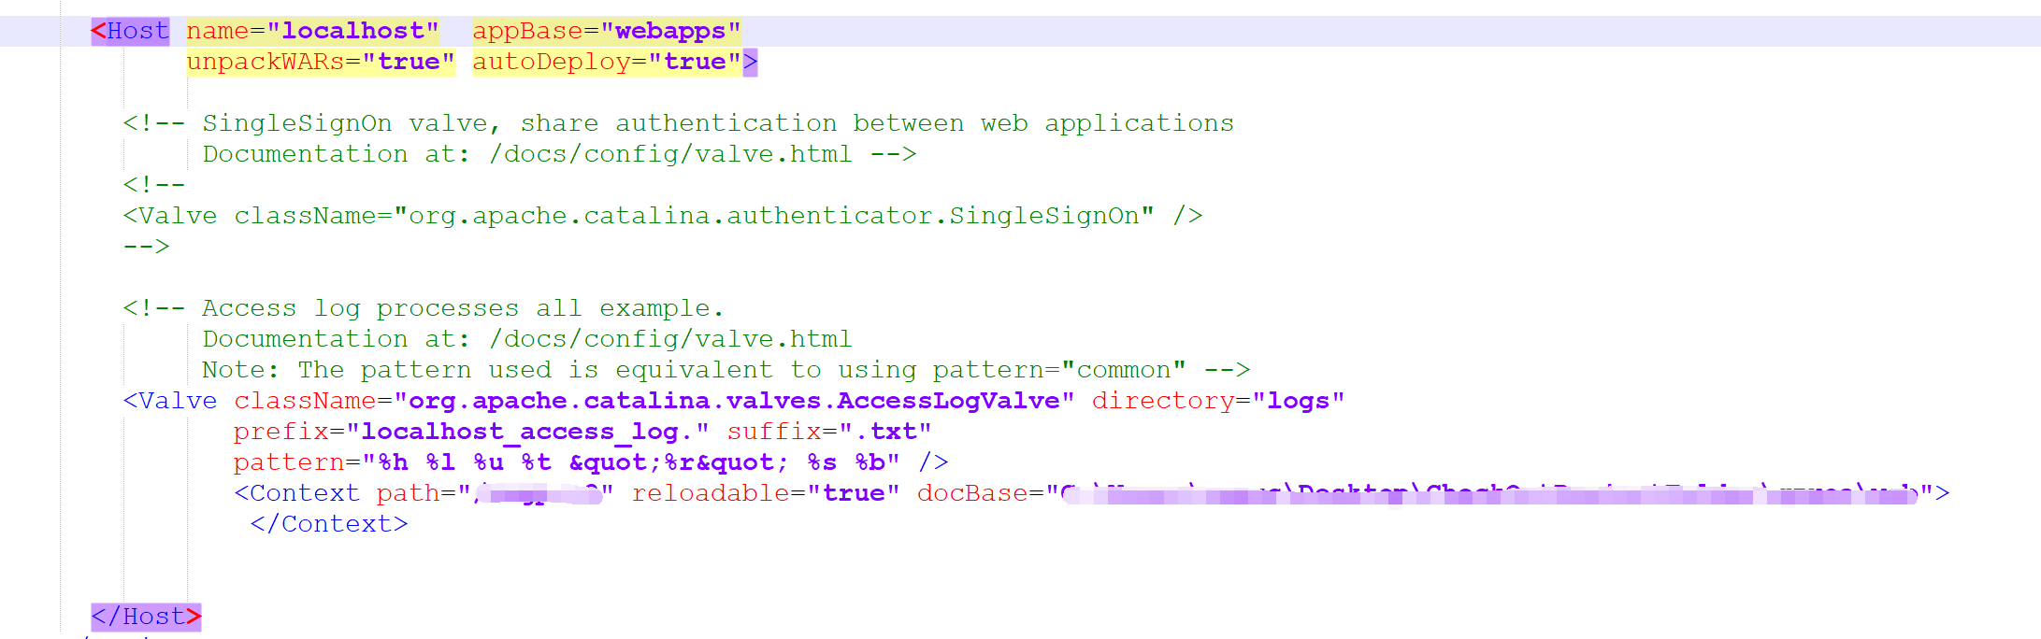Click suffix=".txt" attribute
The width and height of the screenshot is (2041, 639).
coord(829,432)
